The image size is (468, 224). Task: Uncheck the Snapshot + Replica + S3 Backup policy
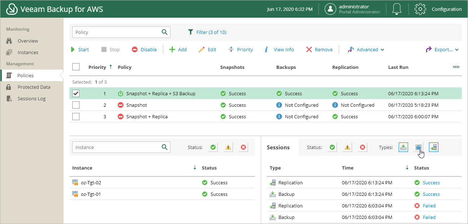pyautogui.click(x=76, y=93)
